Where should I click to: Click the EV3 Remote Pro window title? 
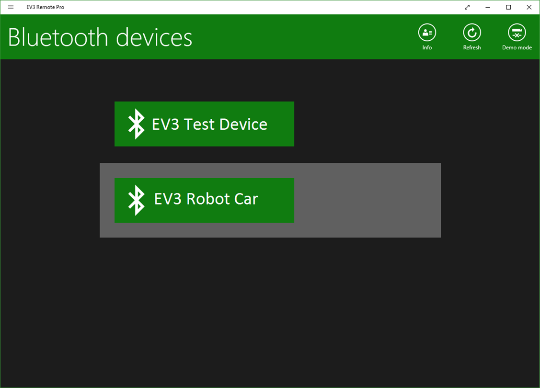pyautogui.click(x=45, y=7)
